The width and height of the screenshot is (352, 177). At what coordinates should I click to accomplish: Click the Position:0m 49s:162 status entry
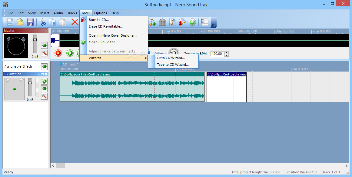pyautogui.click(x=302, y=172)
